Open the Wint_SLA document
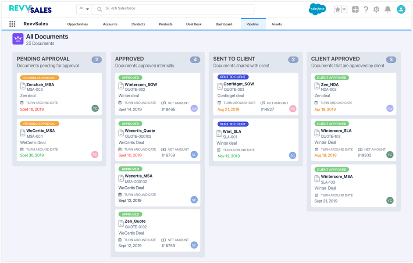413x263 pixels. click(x=232, y=131)
